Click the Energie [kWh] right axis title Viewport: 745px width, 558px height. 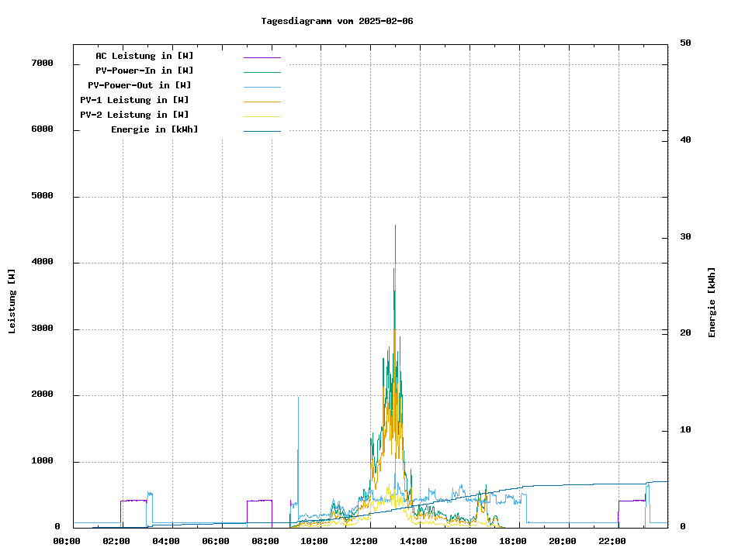click(712, 302)
